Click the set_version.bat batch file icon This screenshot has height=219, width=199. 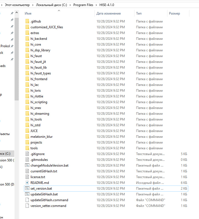tap(27, 189)
